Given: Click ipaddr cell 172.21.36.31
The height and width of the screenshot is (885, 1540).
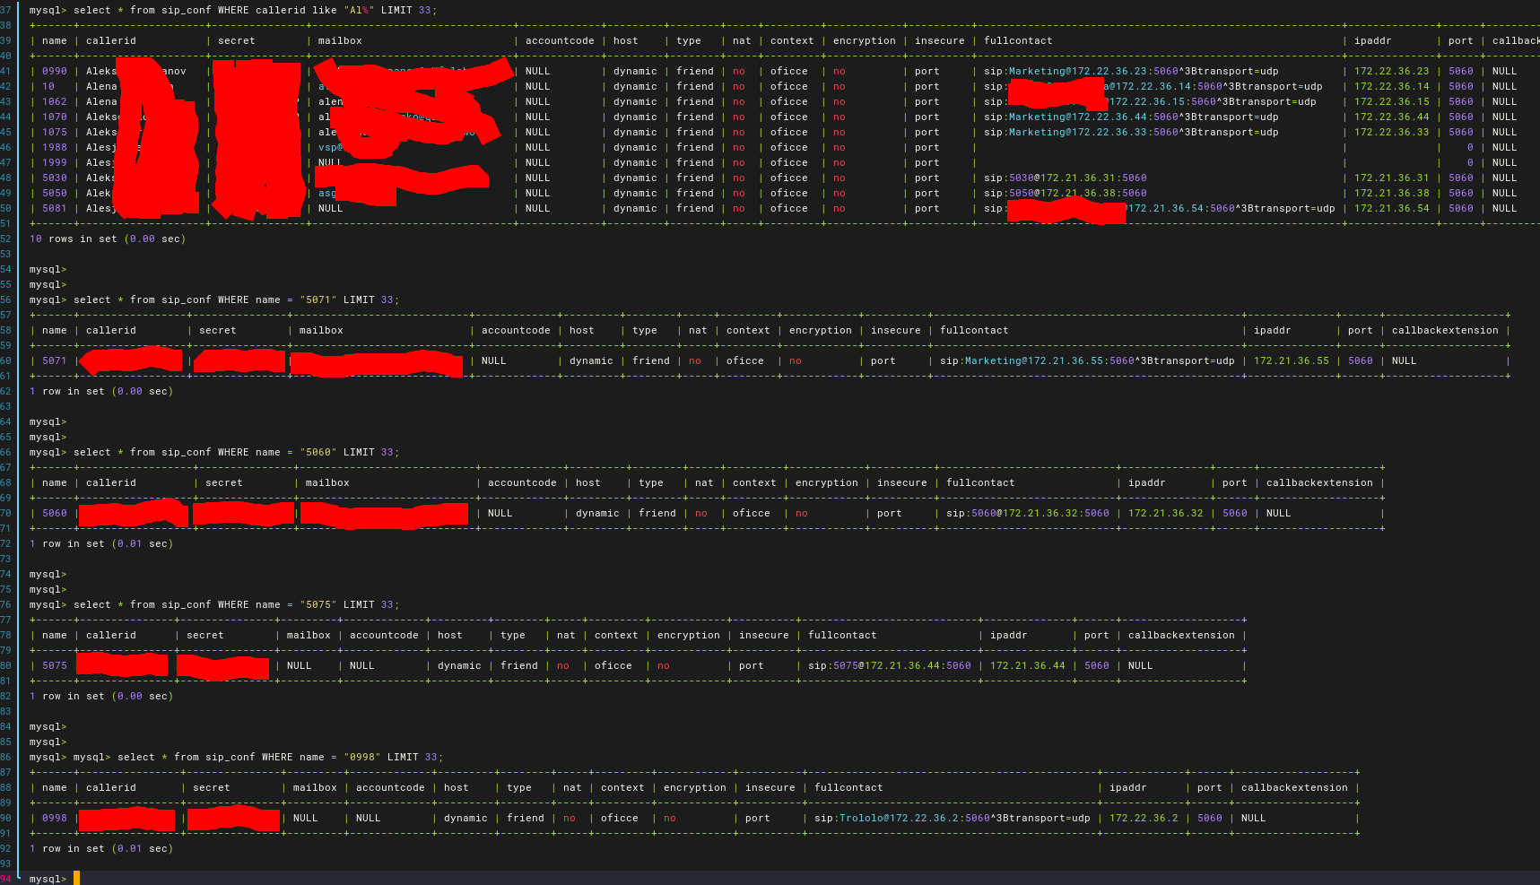Looking at the screenshot, I should [1391, 178].
